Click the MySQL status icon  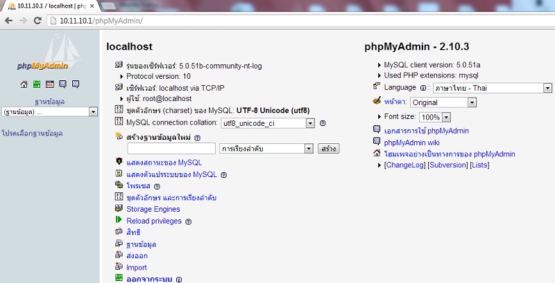(119, 161)
